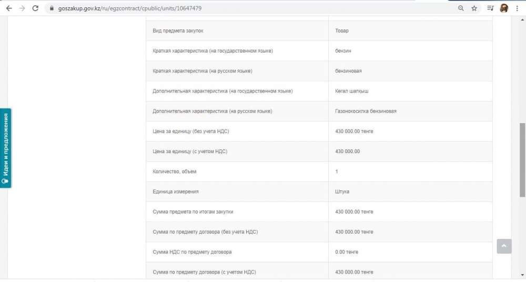Click the address bar URL field

point(210,8)
